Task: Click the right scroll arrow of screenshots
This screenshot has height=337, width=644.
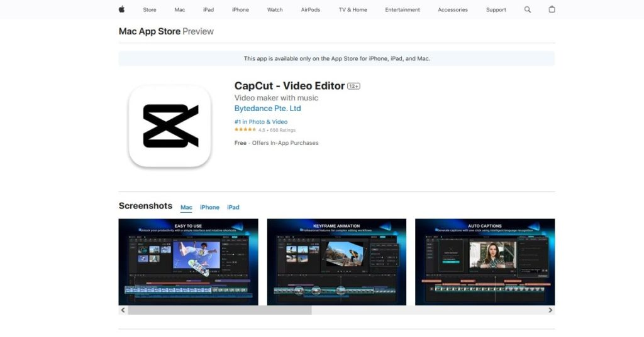Action: coord(550,311)
